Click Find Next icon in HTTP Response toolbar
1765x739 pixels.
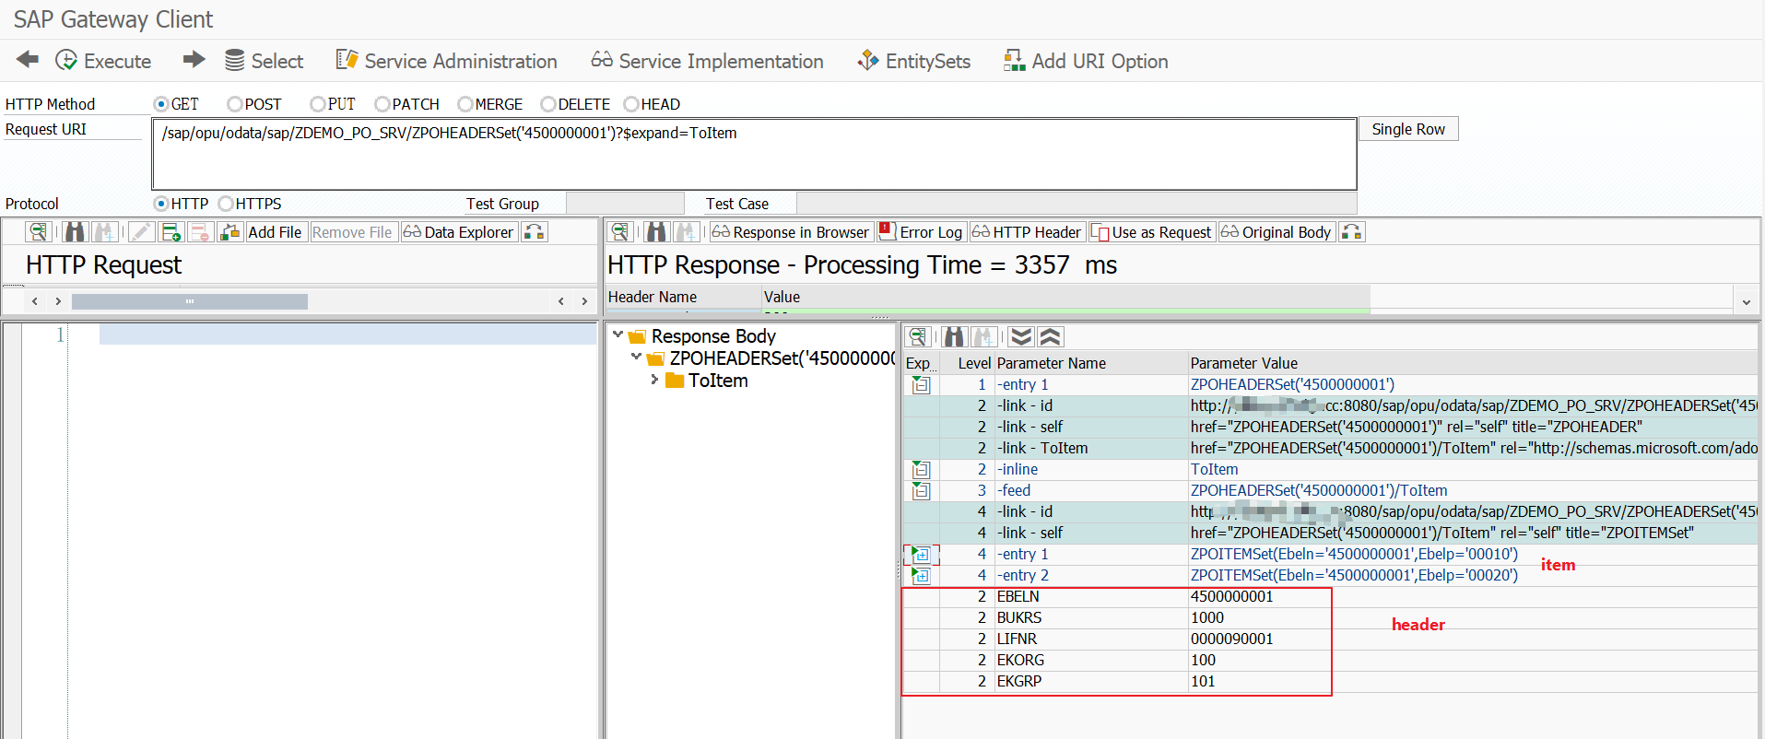(x=686, y=232)
